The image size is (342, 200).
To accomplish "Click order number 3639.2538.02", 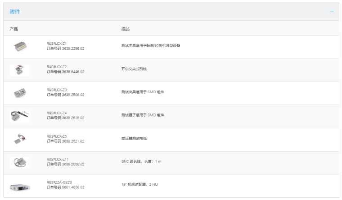I will point(65,164).
